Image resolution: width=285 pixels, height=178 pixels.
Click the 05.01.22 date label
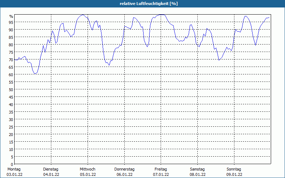click(88, 174)
